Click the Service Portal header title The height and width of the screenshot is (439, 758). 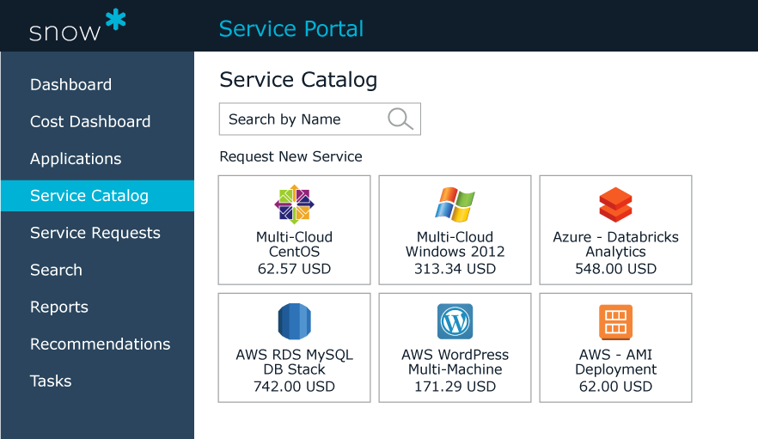[291, 28]
